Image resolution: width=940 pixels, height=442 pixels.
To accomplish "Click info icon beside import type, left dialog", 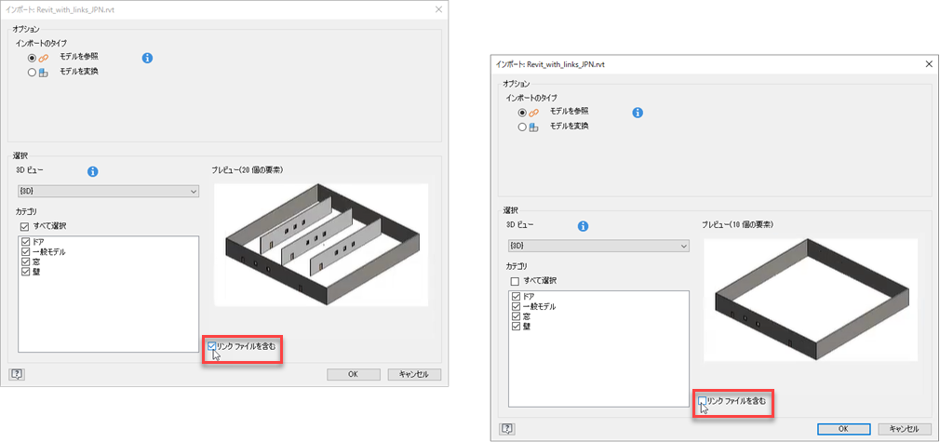I will pyautogui.click(x=147, y=59).
